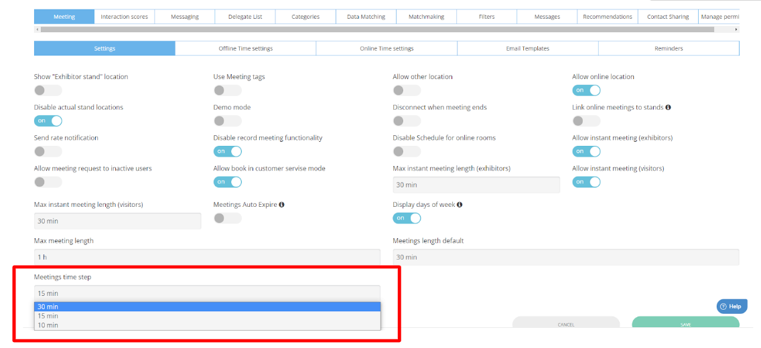Open the Delegate List tab
Image resolution: width=761 pixels, height=348 pixels.
(x=245, y=17)
